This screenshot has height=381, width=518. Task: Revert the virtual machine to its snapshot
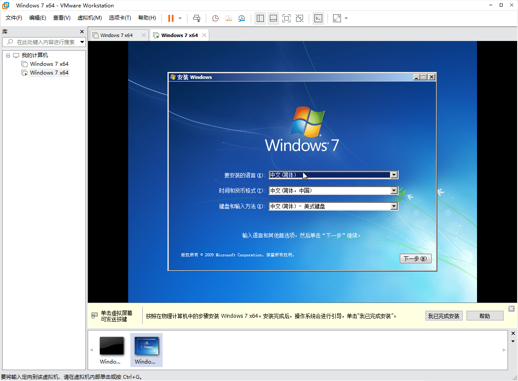[228, 18]
